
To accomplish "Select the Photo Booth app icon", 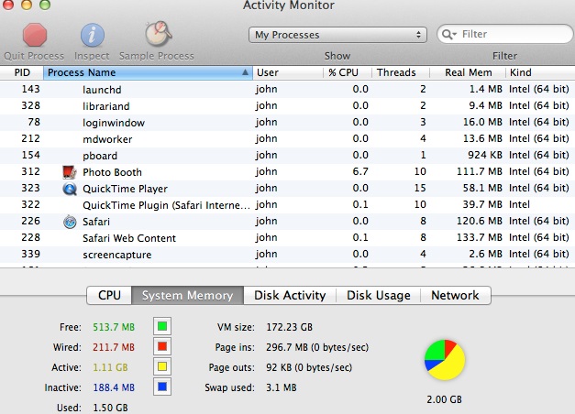I will [x=70, y=172].
